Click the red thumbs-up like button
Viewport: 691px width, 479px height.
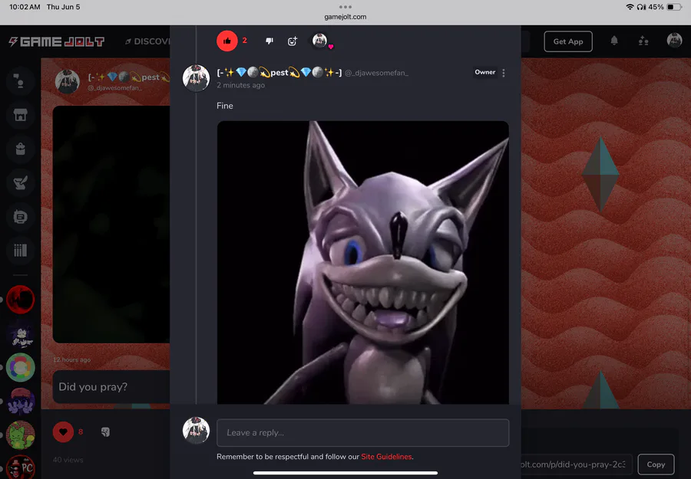coord(227,41)
